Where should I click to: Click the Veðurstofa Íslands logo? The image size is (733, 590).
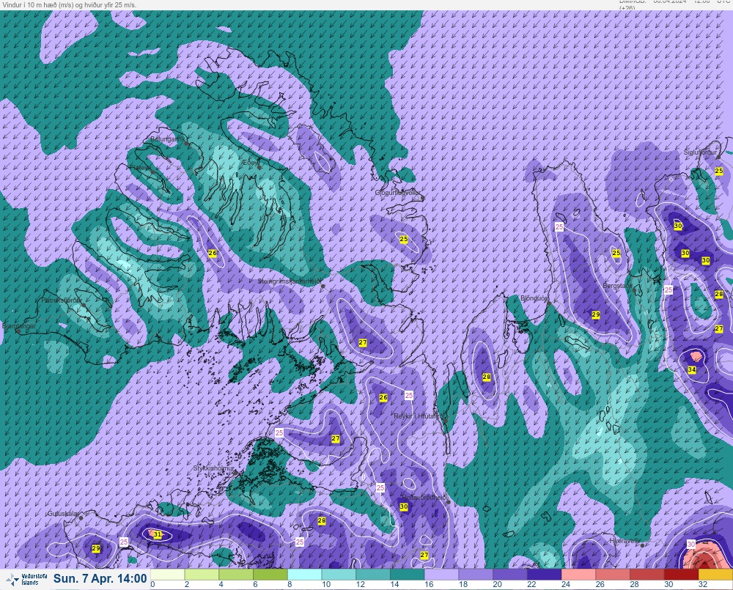coord(26,580)
